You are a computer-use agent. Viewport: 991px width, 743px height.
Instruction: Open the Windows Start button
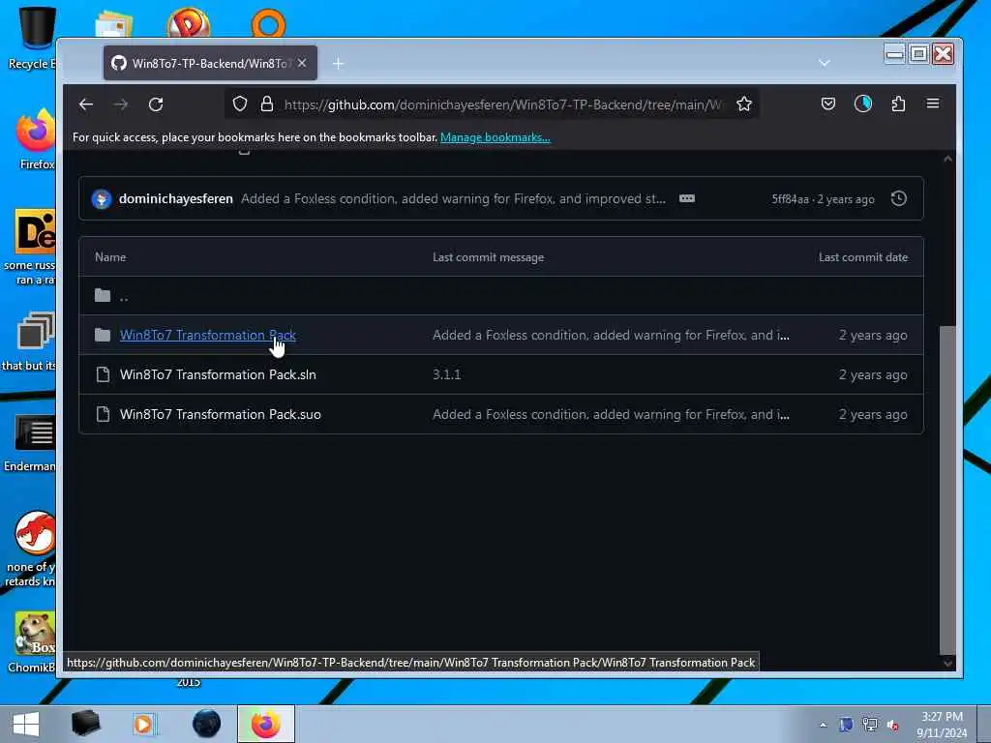tap(25, 724)
